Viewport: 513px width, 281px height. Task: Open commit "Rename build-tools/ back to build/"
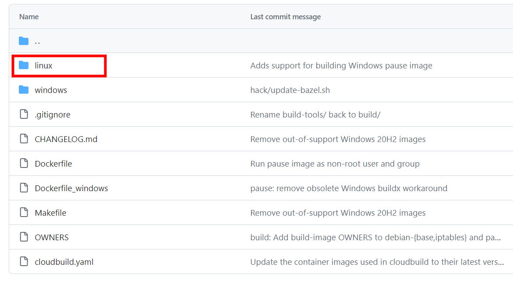coord(315,115)
